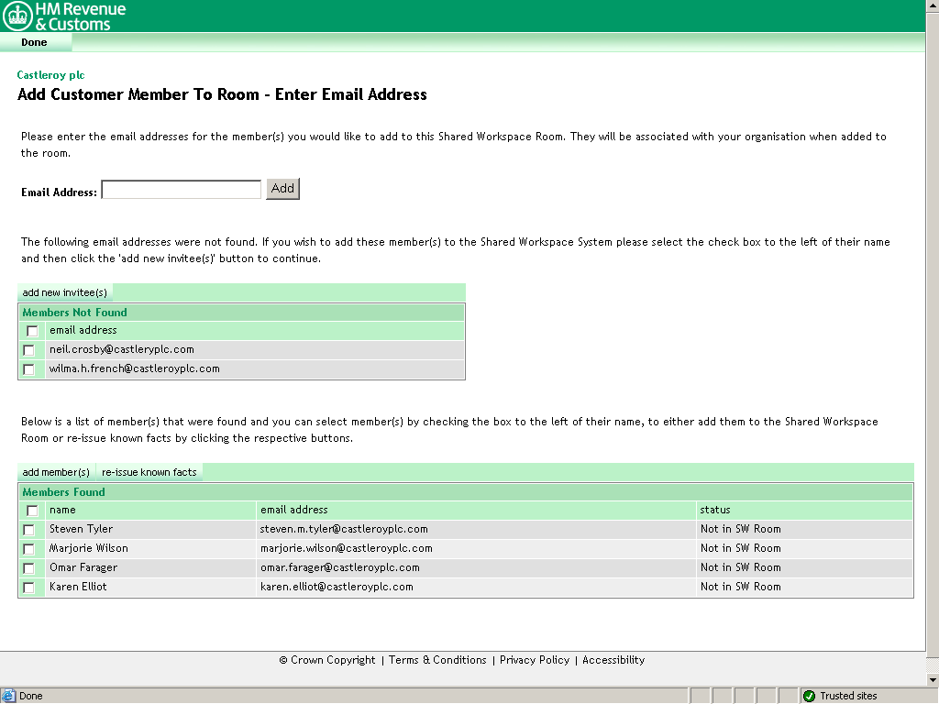
Task: Select the checkbox for Karen Elliot
Action: point(28,587)
